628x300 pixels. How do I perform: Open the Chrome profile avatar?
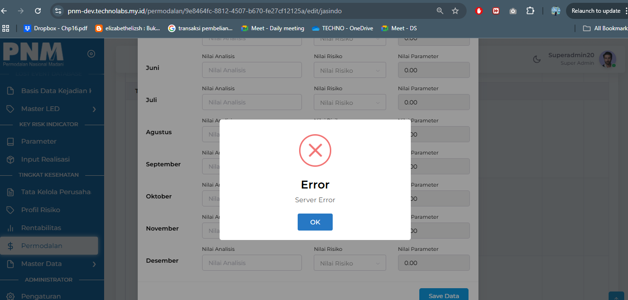(x=556, y=11)
